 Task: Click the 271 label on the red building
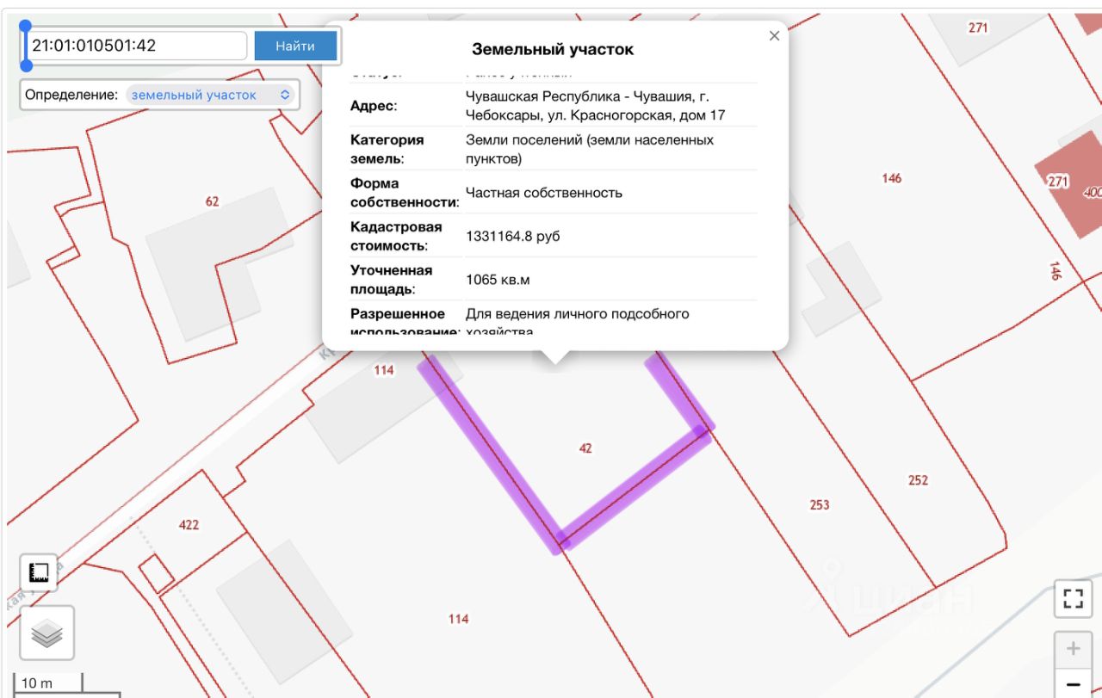click(1058, 181)
